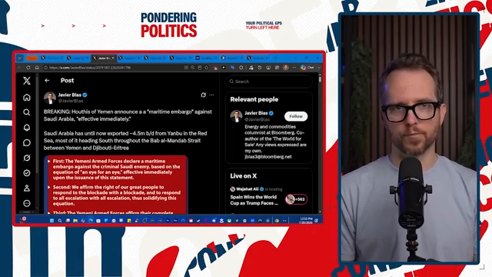This screenshot has height=277, width=492.
Task: Open Javier Blas profile picture on post
Action: (x=50, y=98)
